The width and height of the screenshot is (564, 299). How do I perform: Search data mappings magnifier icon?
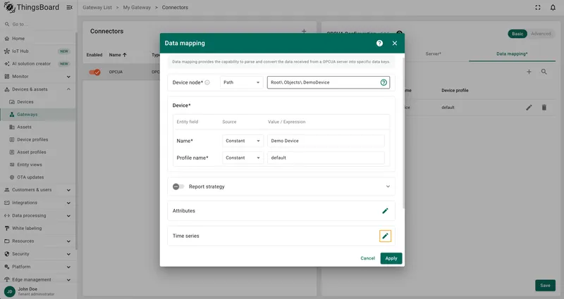tap(544, 72)
